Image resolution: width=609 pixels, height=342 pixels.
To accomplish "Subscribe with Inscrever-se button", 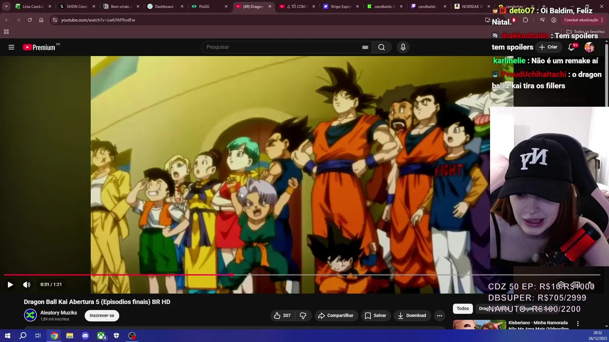I will click(x=102, y=315).
